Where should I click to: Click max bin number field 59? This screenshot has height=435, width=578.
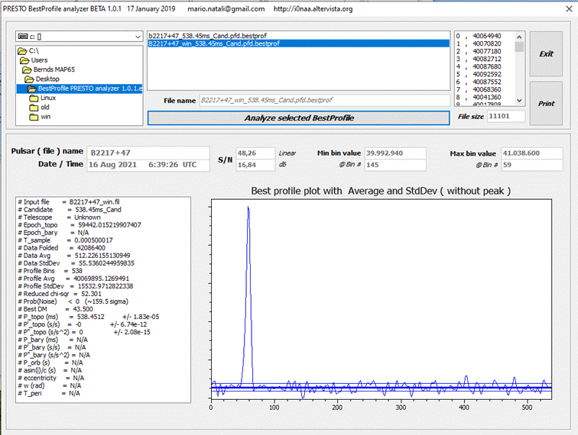coord(532,165)
